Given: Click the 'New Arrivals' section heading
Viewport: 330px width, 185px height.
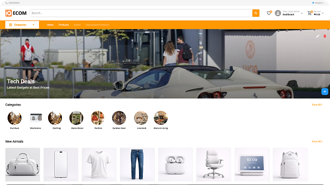Looking at the screenshot, I should pyautogui.click(x=14, y=141).
